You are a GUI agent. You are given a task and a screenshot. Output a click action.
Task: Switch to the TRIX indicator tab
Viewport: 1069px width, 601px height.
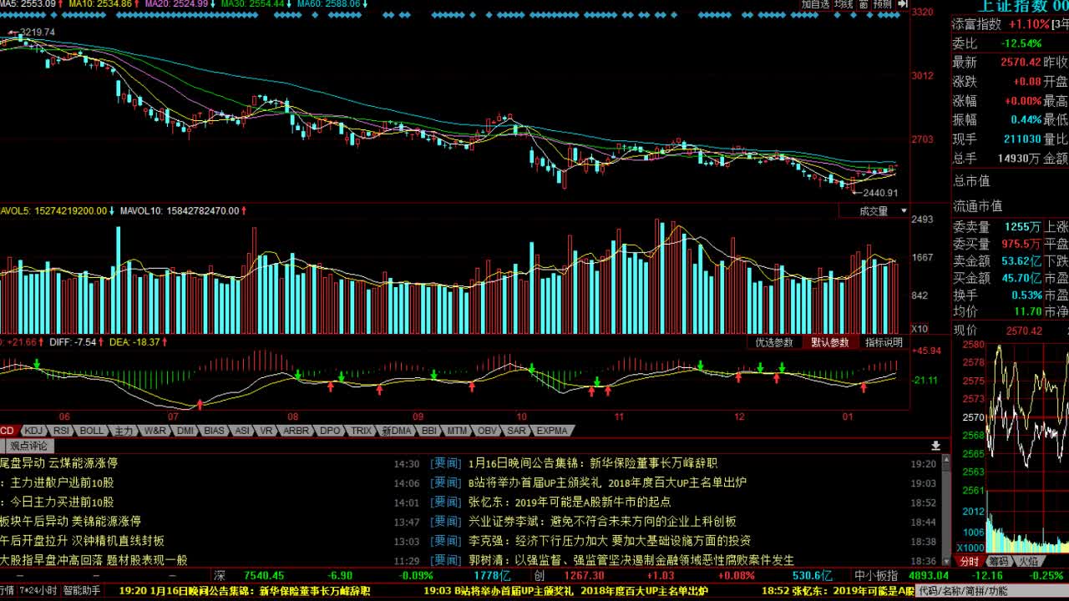click(x=362, y=431)
